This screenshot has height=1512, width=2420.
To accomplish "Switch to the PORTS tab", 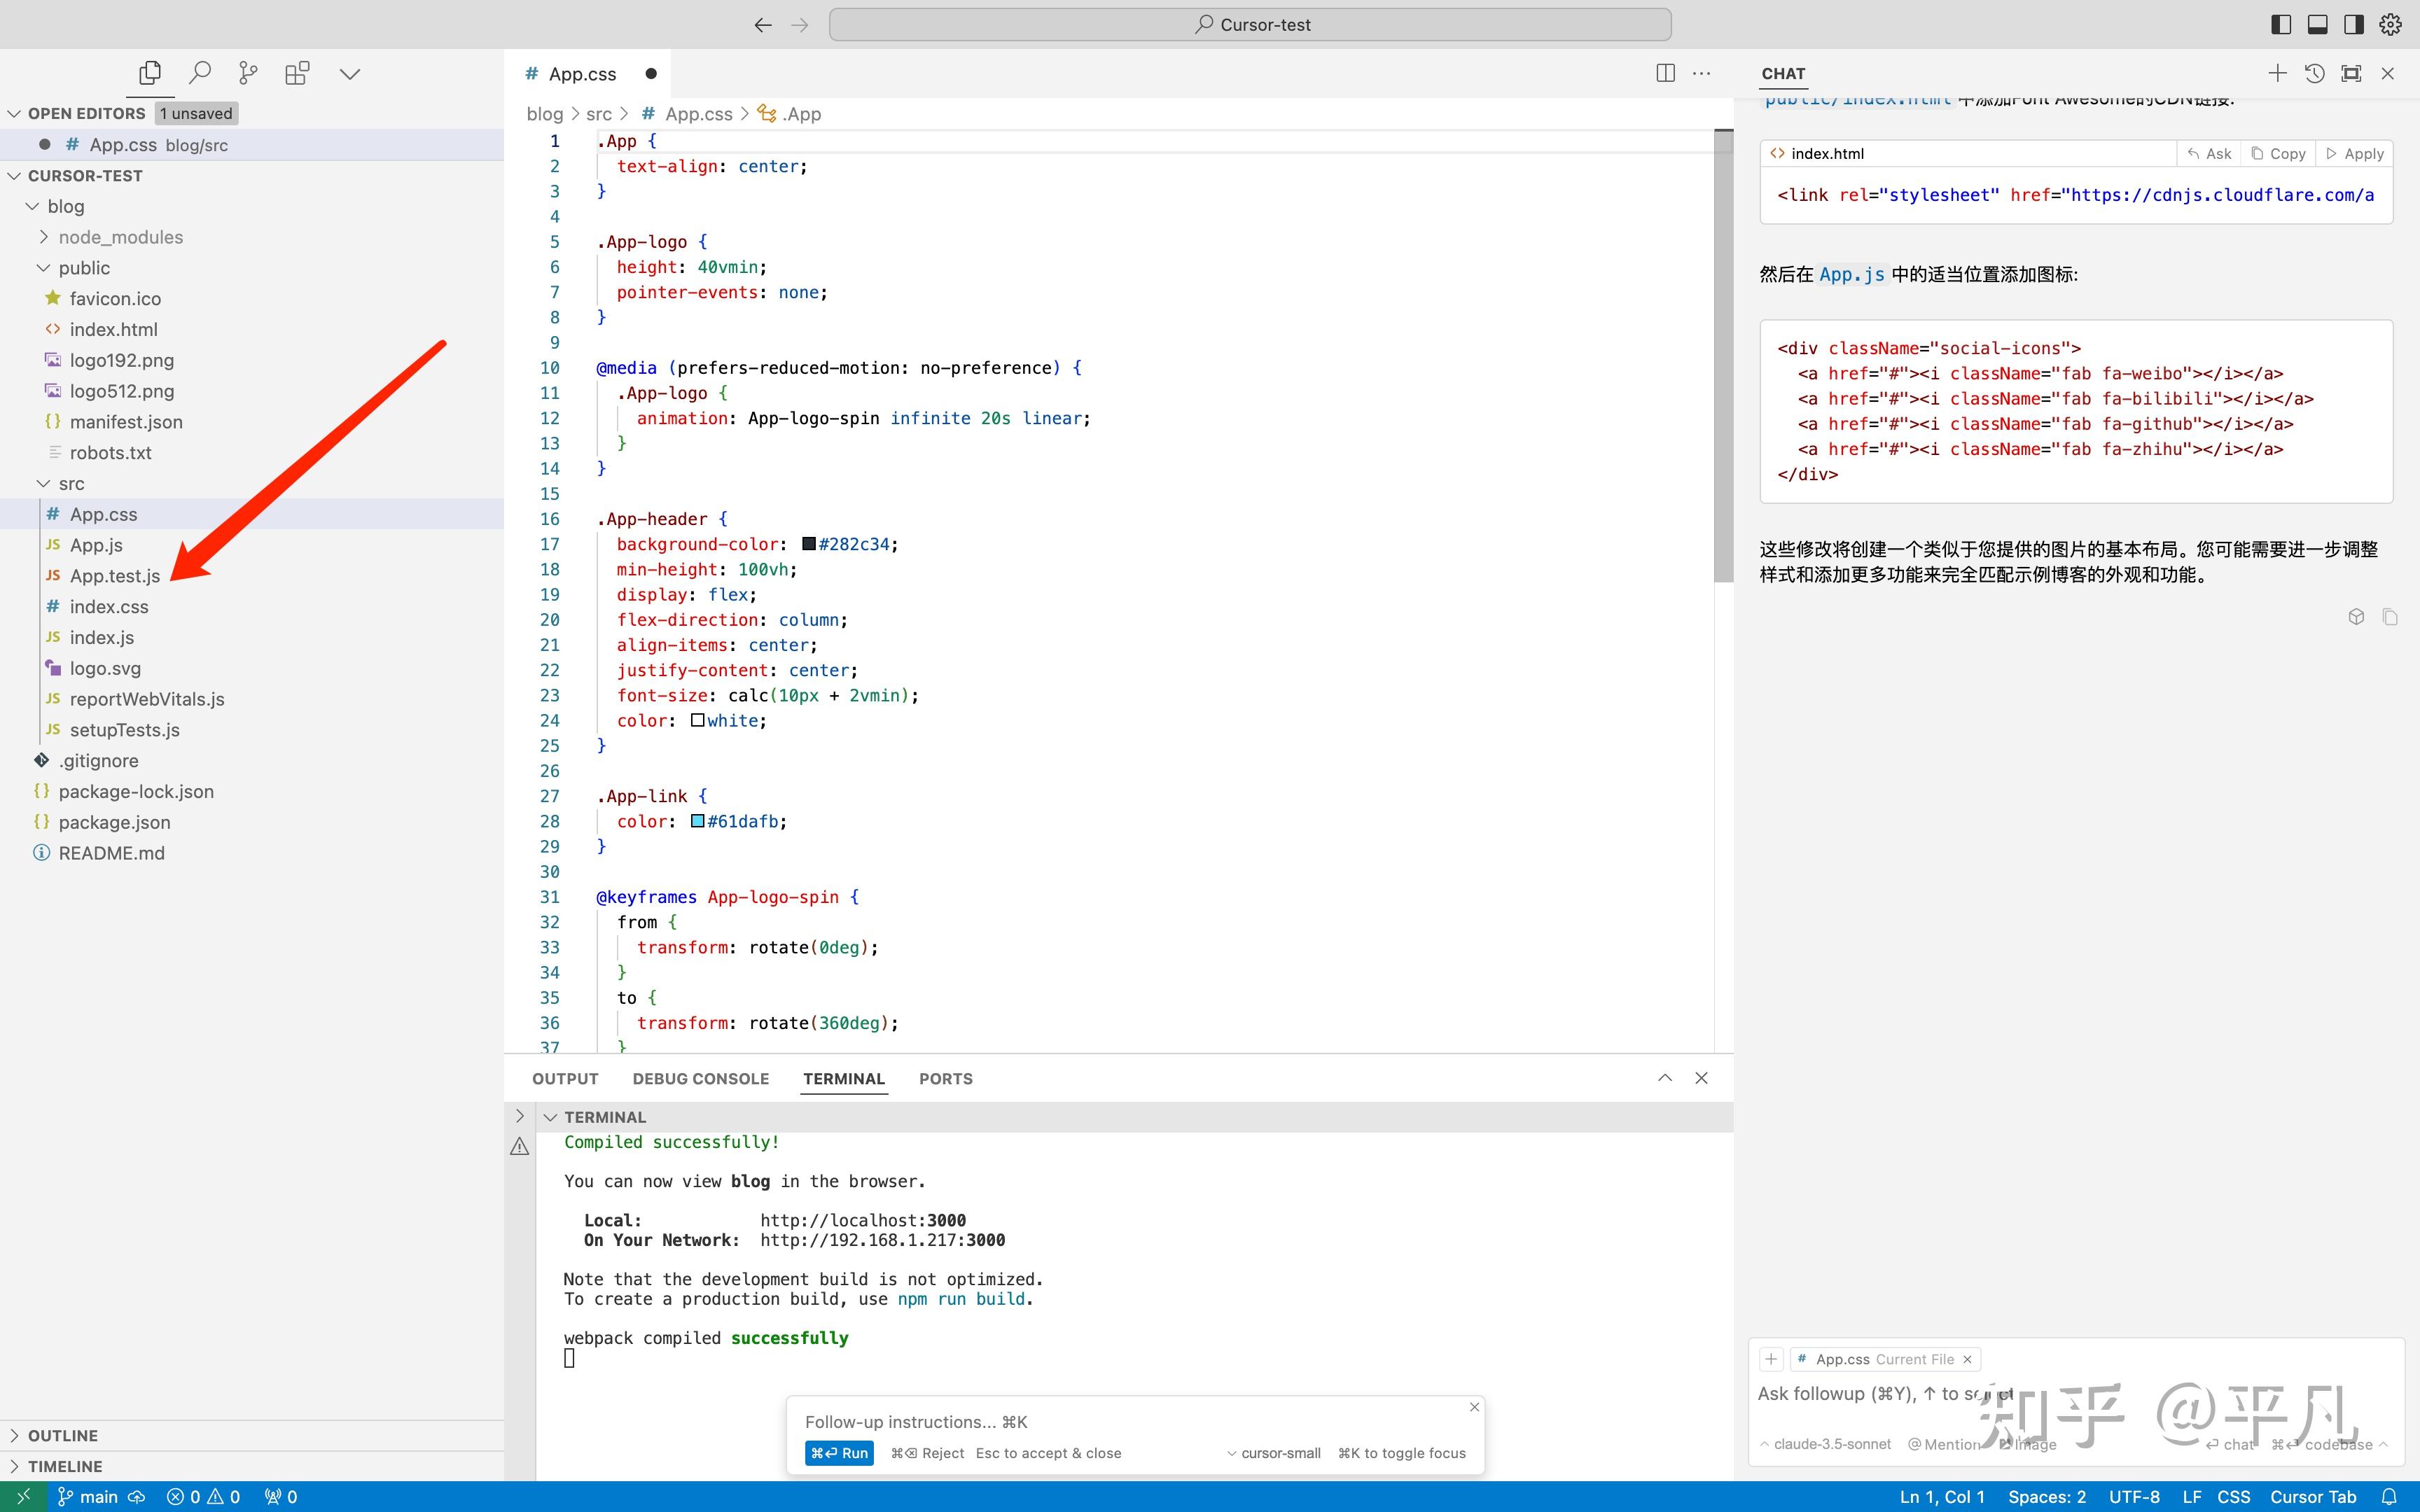I will [945, 1078].
